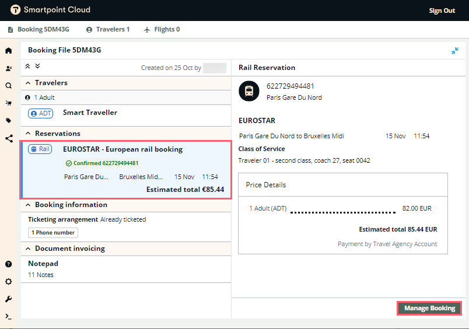Open the Notepad 11 Notes entry
Image resolution: width=469 pixels, height=329 pixels.
click(126, 269)
